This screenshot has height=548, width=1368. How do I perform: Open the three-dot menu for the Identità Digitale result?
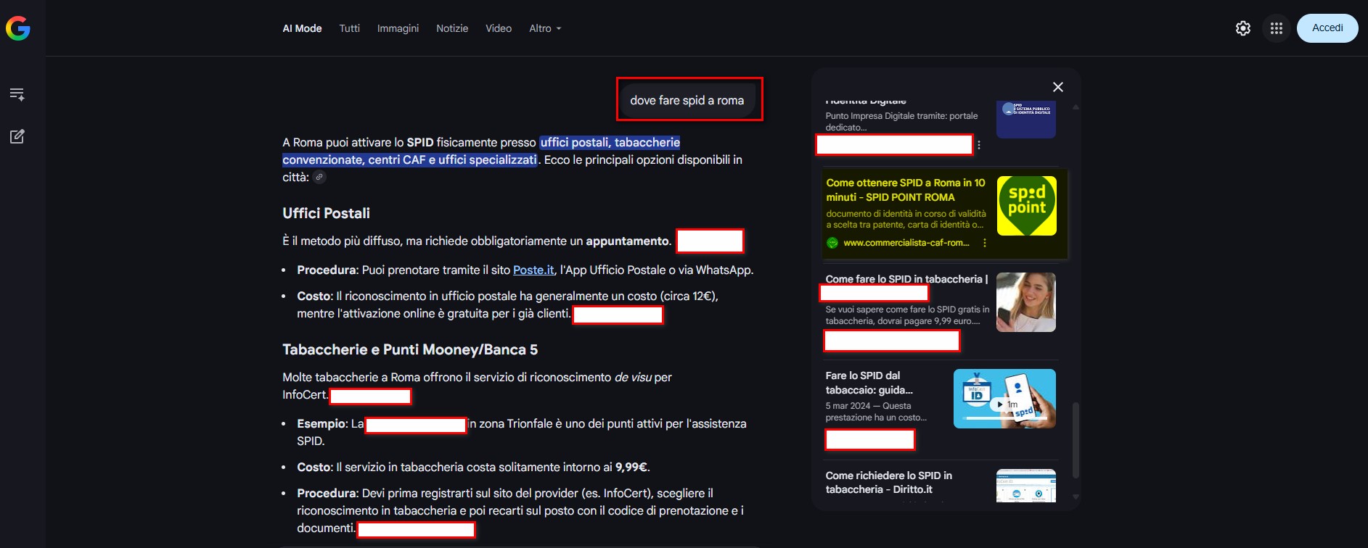tap(979, 145)
